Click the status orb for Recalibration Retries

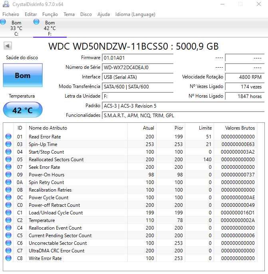8,190
